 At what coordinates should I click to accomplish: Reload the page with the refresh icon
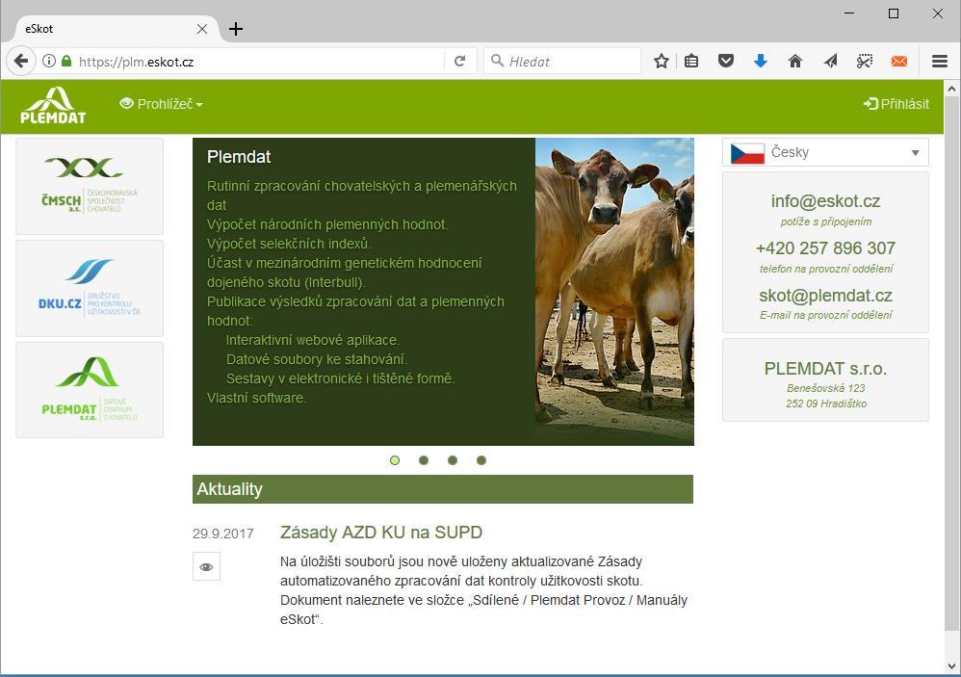(x=459, y=62)
